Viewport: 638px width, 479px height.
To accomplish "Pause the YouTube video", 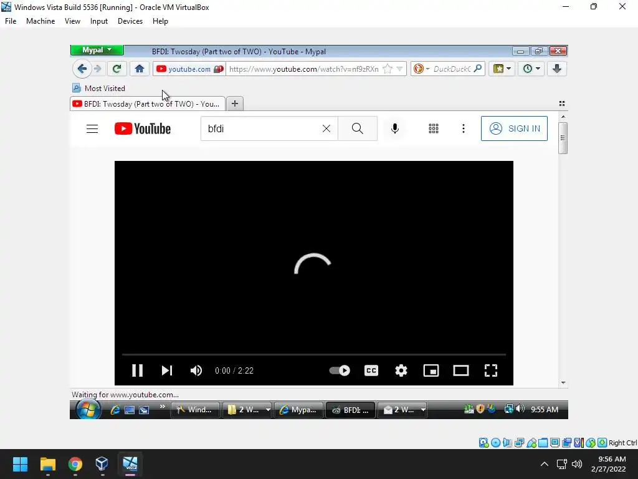I will [137, 370].
